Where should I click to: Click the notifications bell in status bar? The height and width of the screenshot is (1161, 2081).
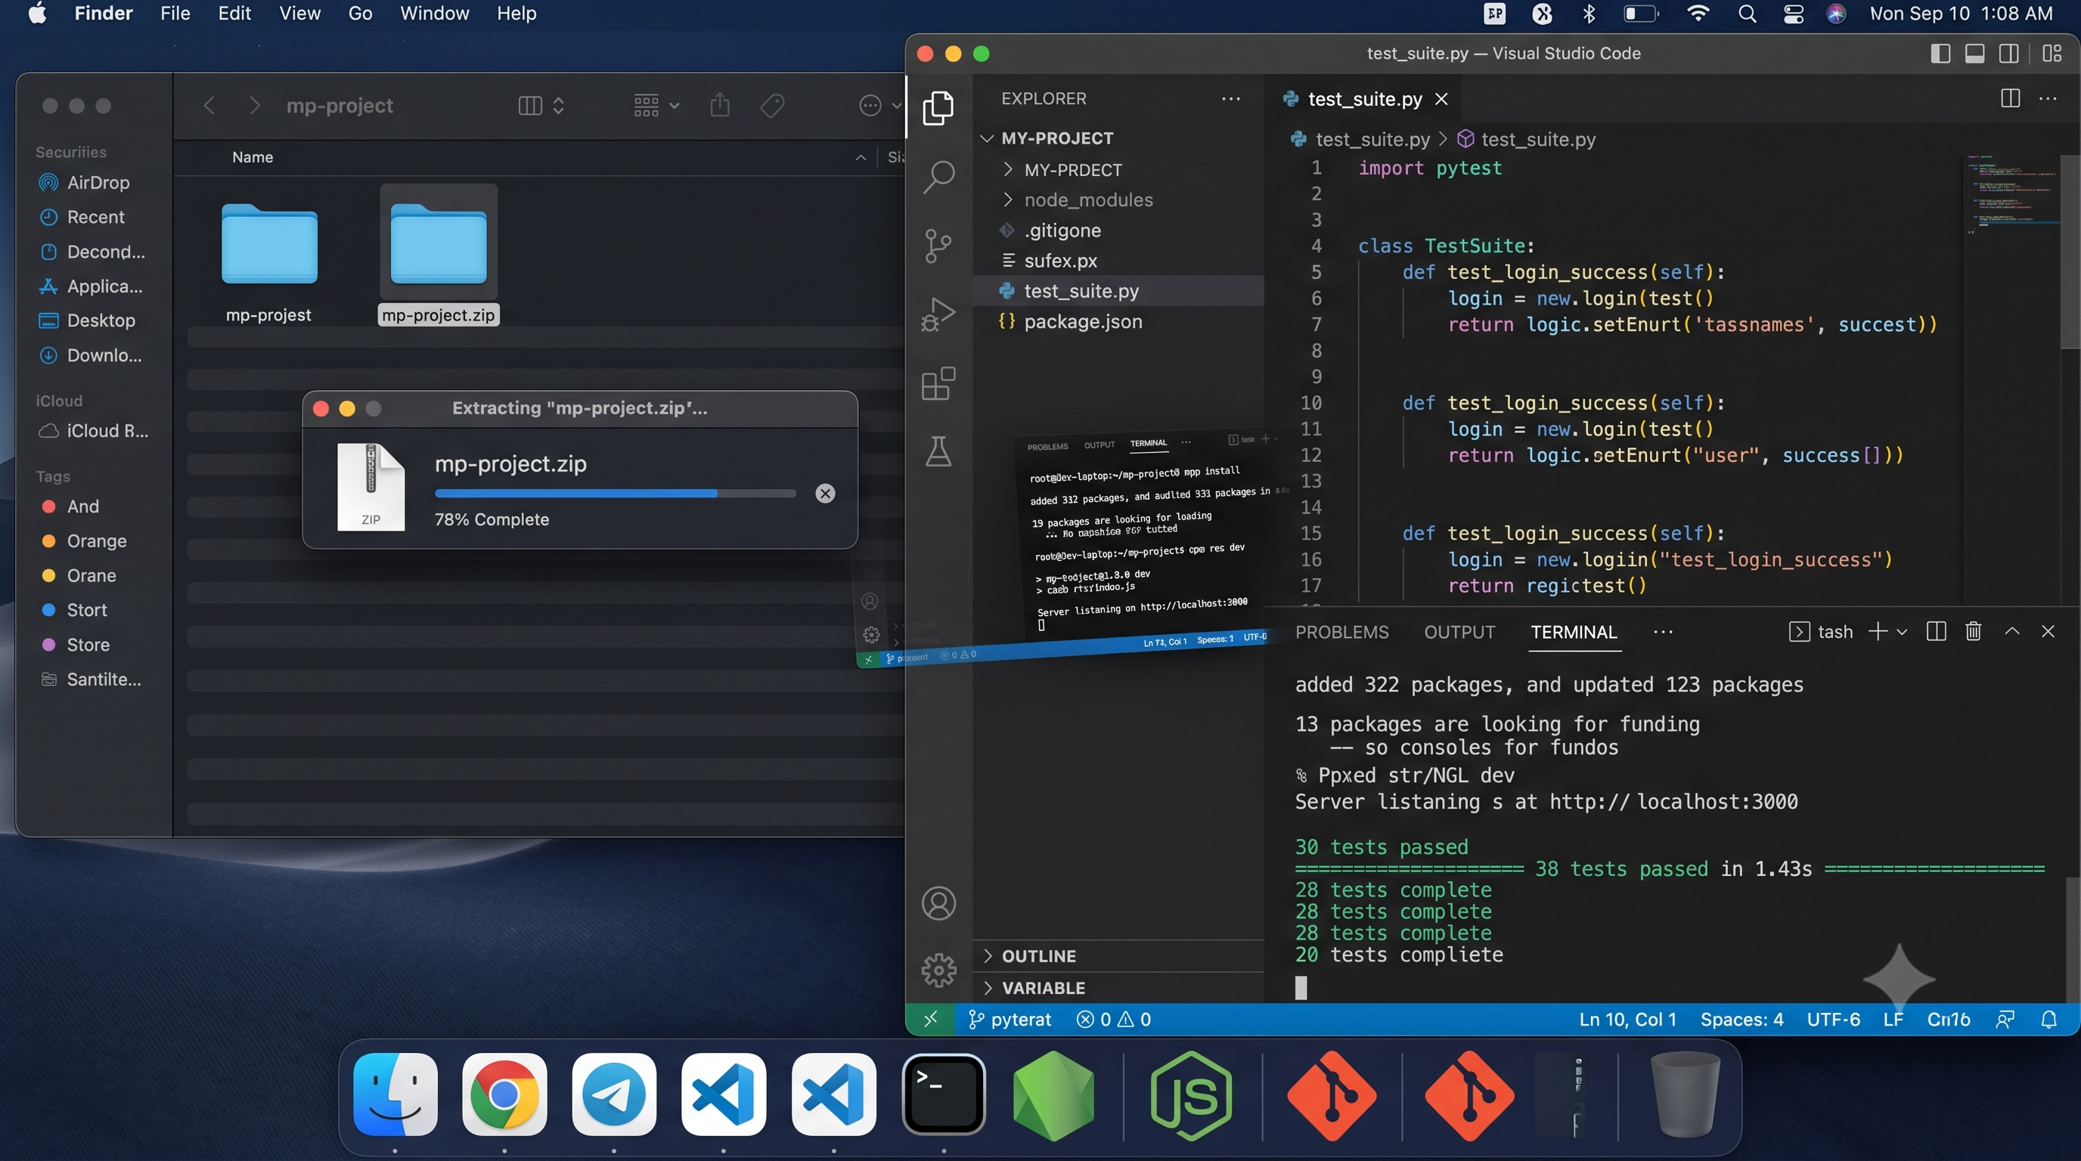tap(2048, 1020)
